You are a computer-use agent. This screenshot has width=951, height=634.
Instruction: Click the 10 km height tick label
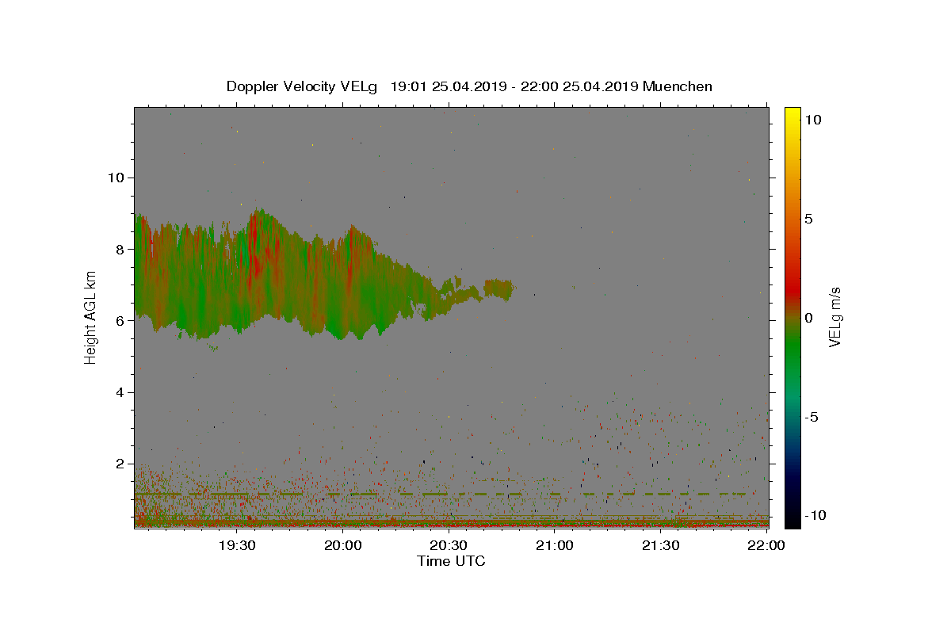coord(115,178)
